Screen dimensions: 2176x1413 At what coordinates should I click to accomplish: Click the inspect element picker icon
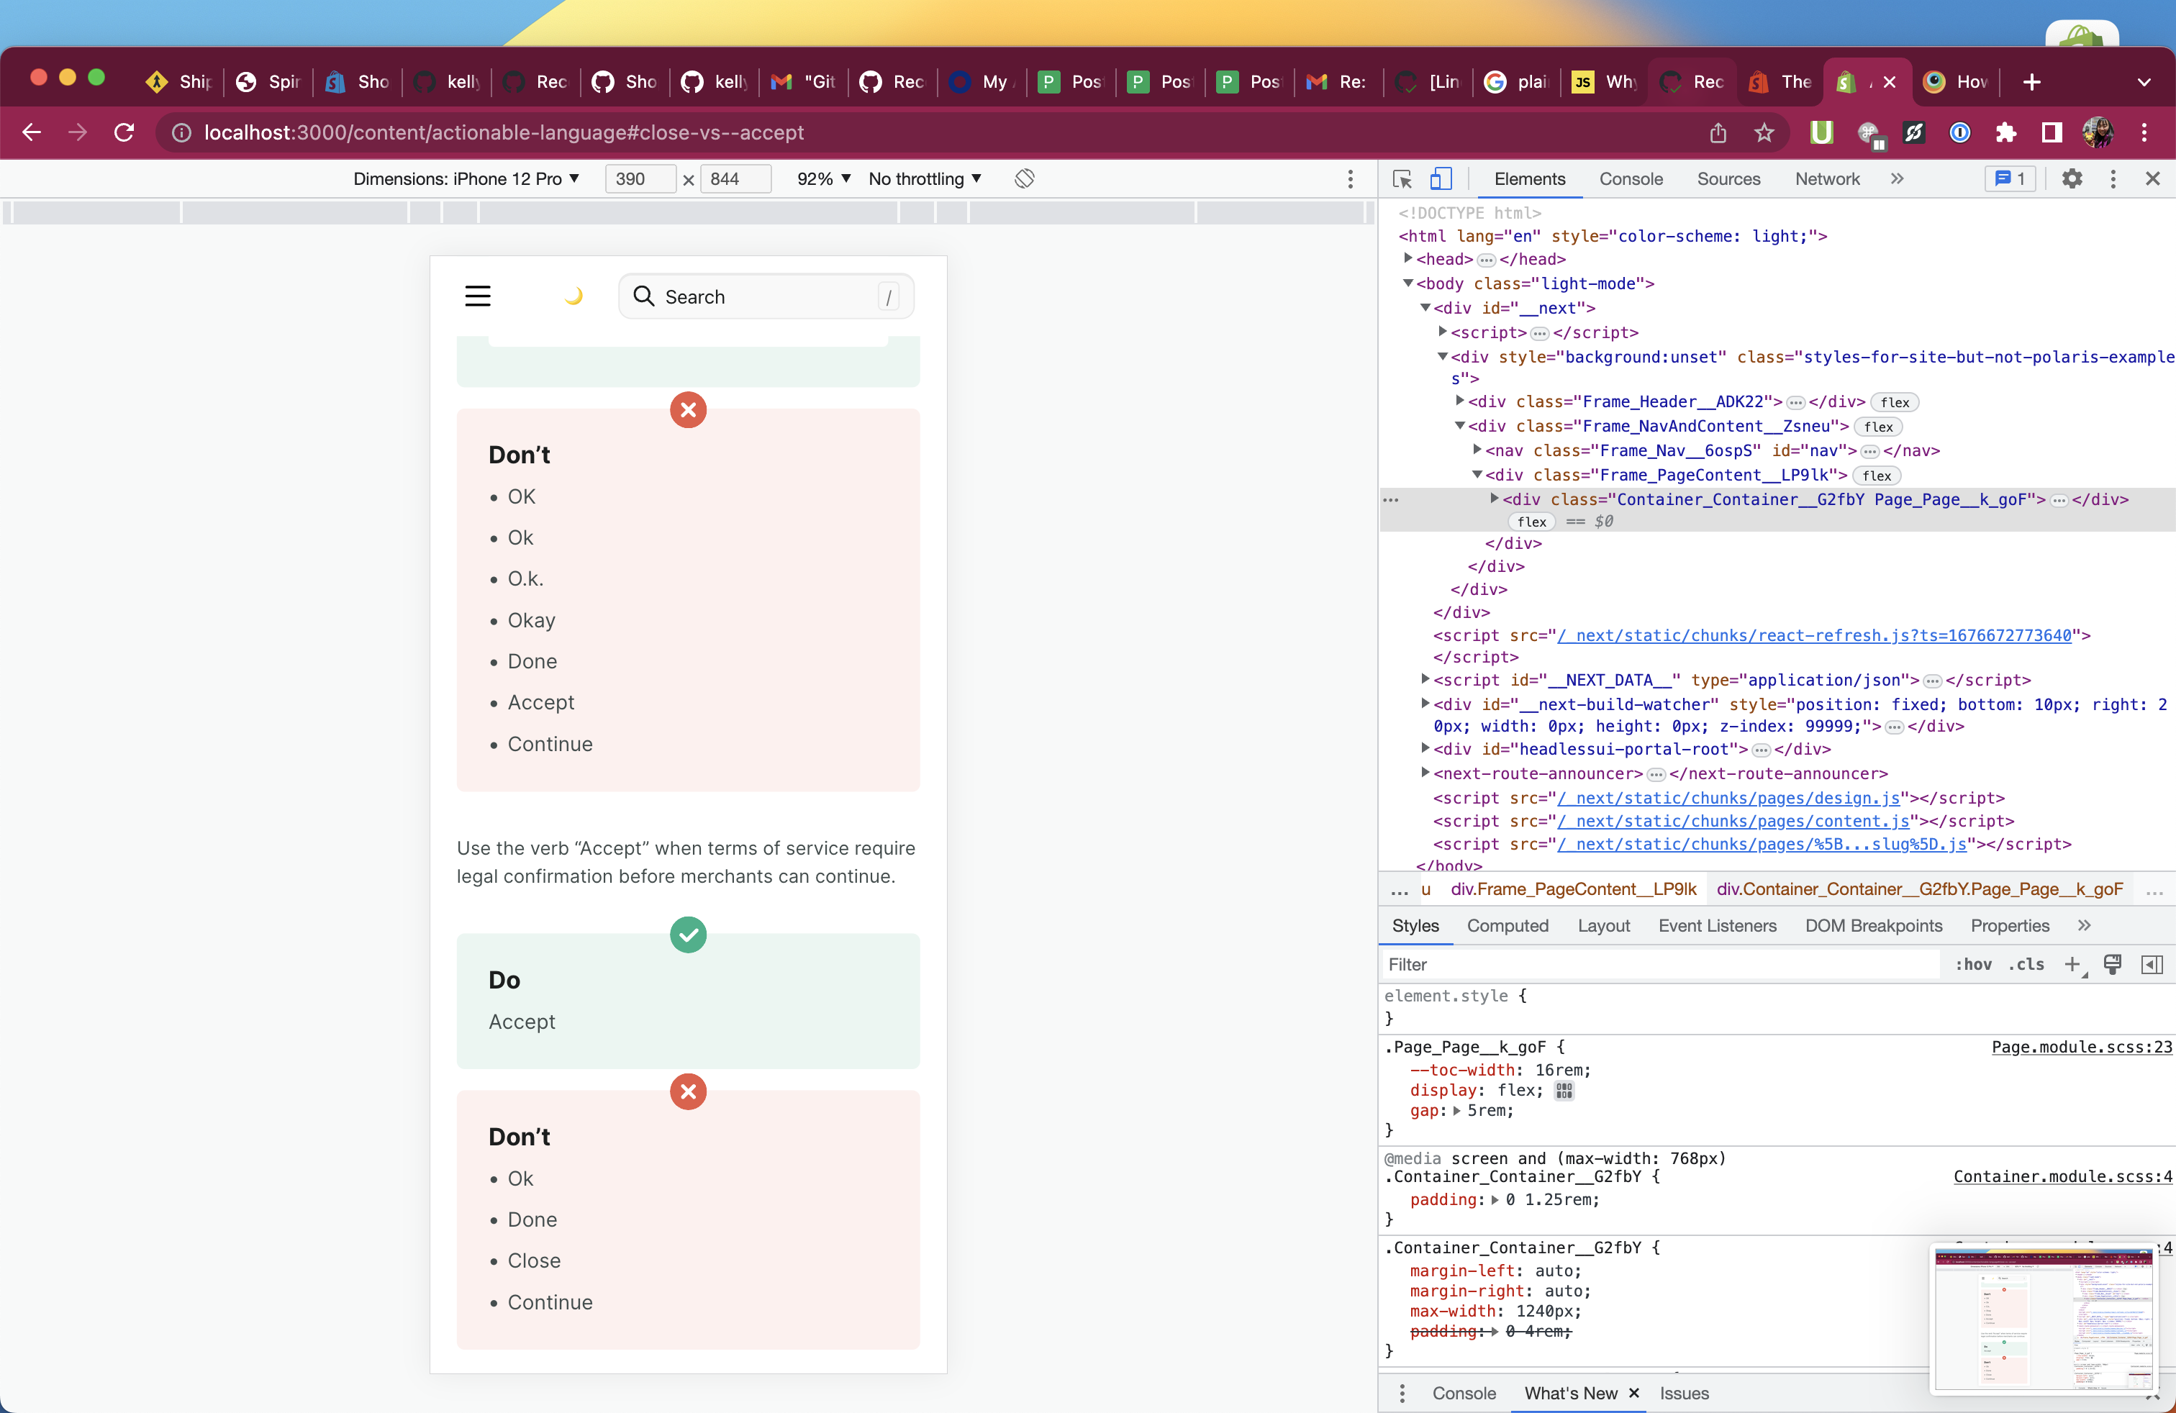coord(1402,179)
